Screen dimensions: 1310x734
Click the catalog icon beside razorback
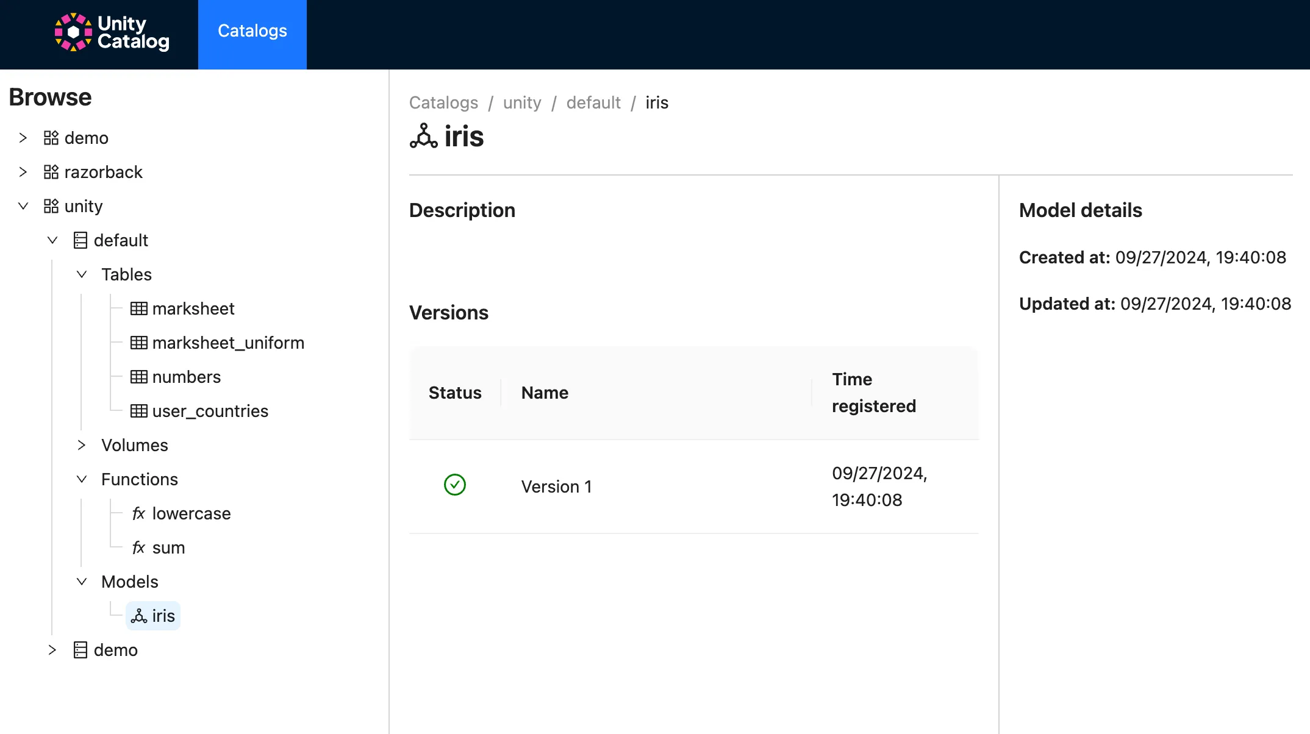click(x=51, y=173)
